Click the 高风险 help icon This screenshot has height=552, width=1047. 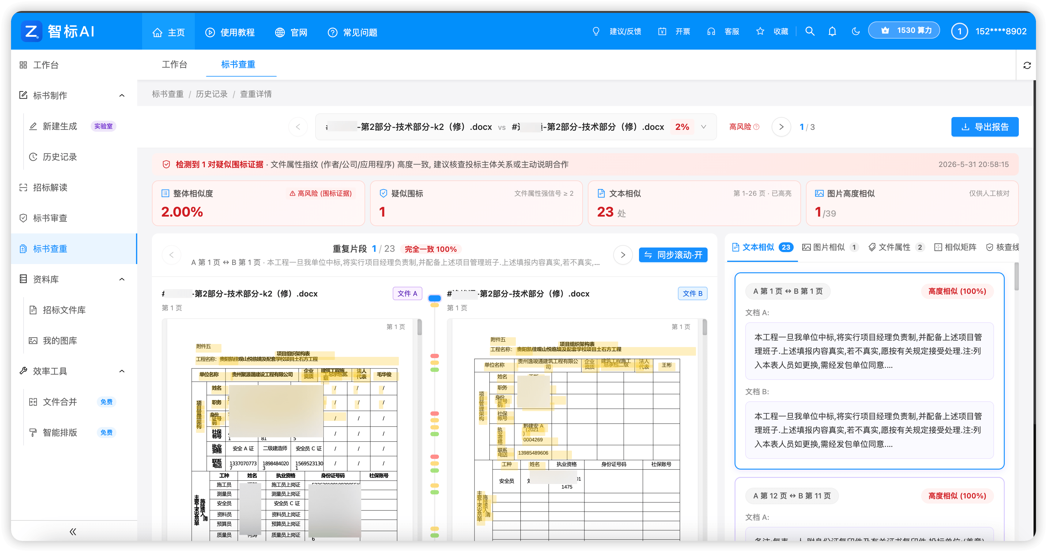pos(756,127)
